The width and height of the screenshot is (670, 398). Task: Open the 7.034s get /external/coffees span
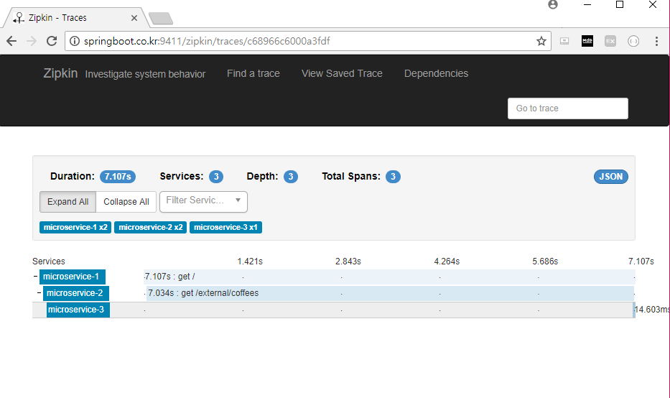tap(390, 293)
